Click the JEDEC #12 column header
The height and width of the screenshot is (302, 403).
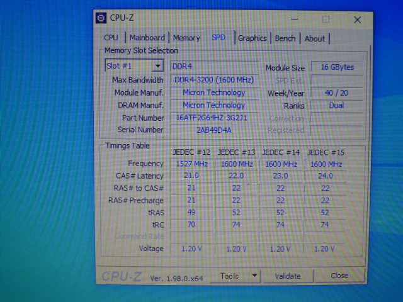[191, 152]
